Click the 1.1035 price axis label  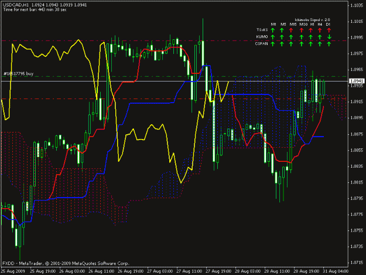(x=357, y=5)
